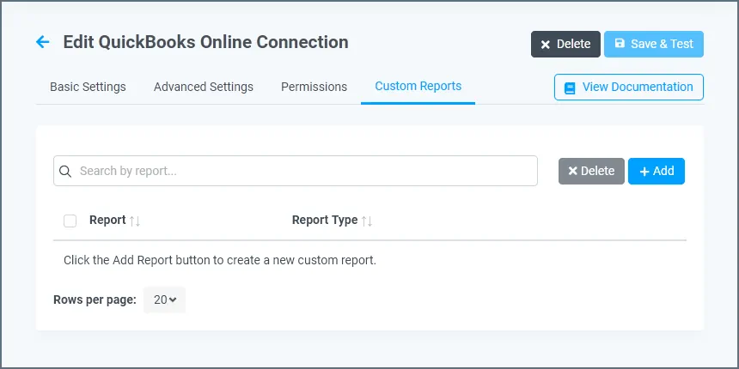Tick the select-all checkbox in table header

70,221
